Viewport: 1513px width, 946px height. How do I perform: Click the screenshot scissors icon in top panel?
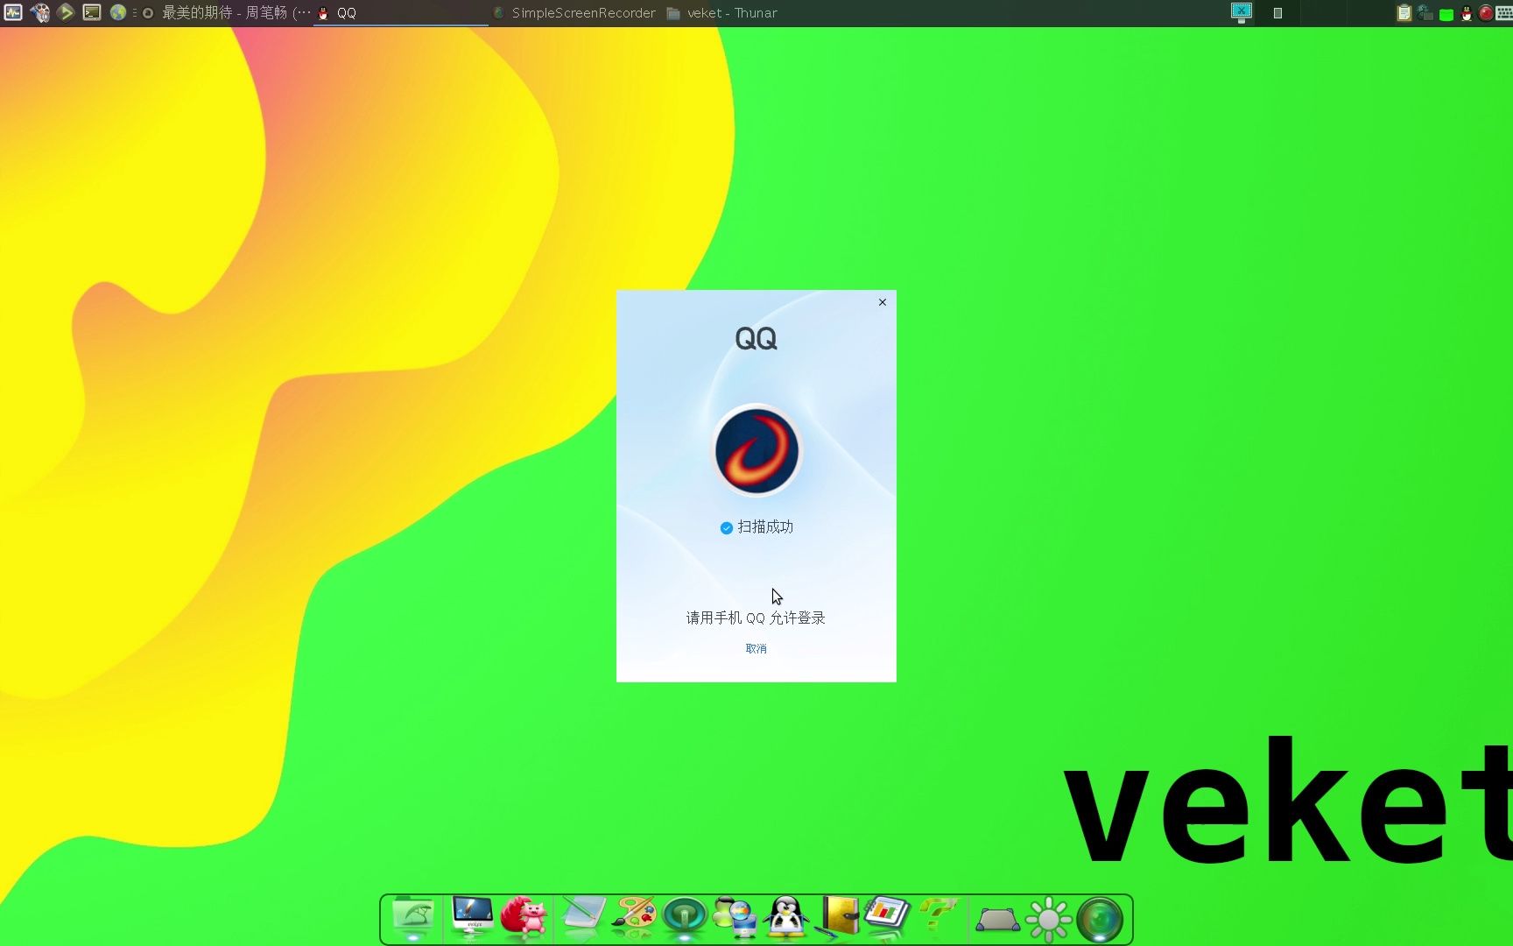pos(1242,12)
